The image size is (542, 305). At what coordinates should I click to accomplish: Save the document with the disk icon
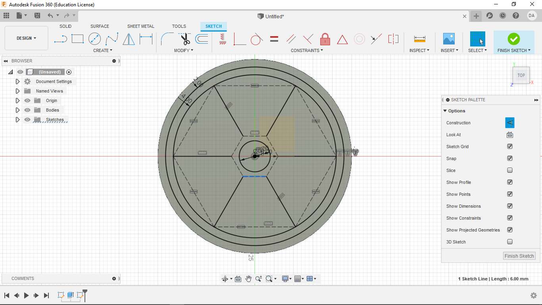point(37,15)
